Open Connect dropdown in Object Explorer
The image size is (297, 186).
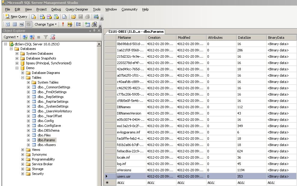pos(11,37)
